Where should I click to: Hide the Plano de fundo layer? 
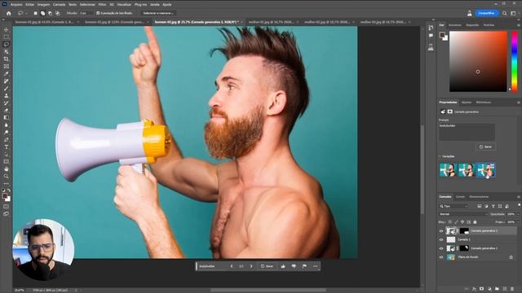tap(441, 257)
